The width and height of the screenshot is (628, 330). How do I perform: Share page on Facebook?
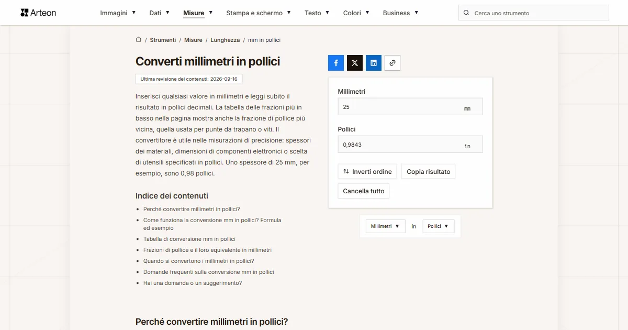(x=336, y=63)
